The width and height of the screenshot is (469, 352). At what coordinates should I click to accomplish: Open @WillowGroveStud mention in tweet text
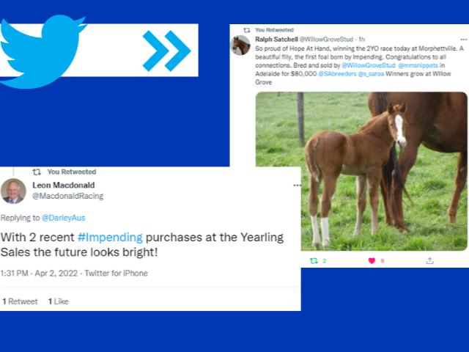pyautogui.click(x=369, y=65)
